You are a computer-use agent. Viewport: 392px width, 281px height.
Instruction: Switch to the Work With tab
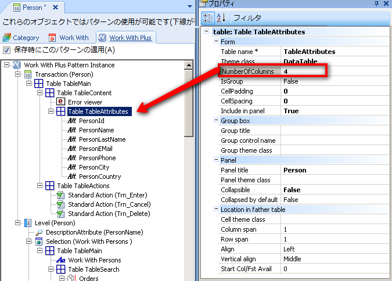(x=69, y=38)
